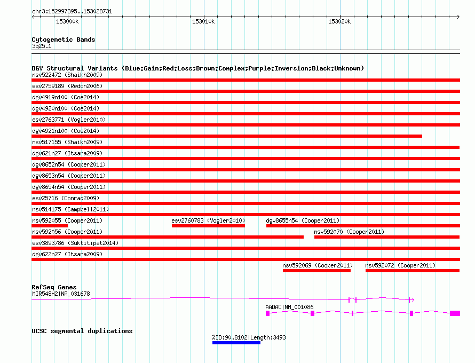The height and width of the screenshot is (363, 475).
Task: Open the dgv4920n100 (Coe2014) entry
Action: click(66, 108)
